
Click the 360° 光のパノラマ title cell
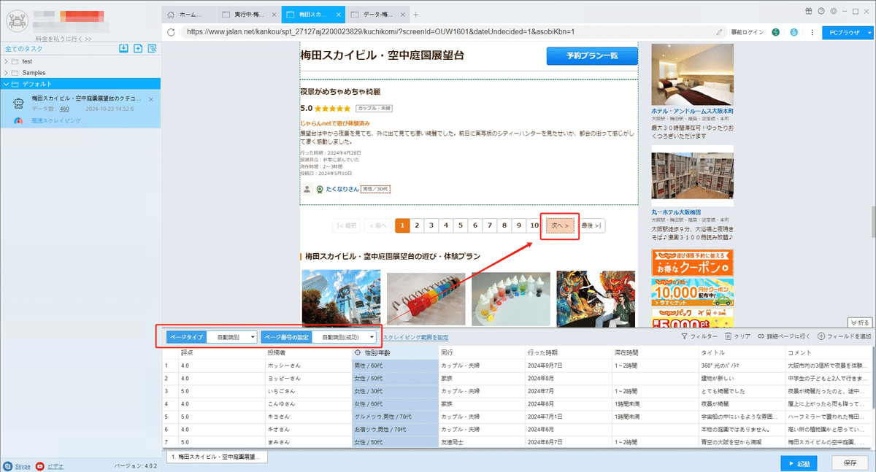pyautogui.click(x=742, y=365)
